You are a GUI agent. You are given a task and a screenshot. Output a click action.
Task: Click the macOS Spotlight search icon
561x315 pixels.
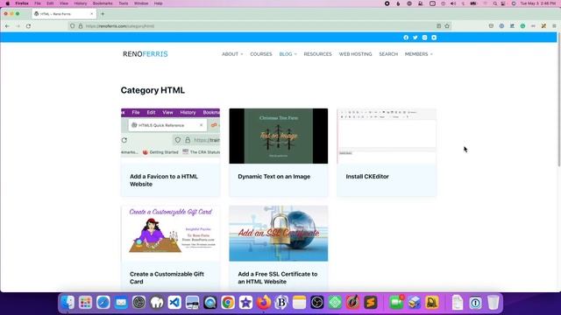tap(494, 3)
